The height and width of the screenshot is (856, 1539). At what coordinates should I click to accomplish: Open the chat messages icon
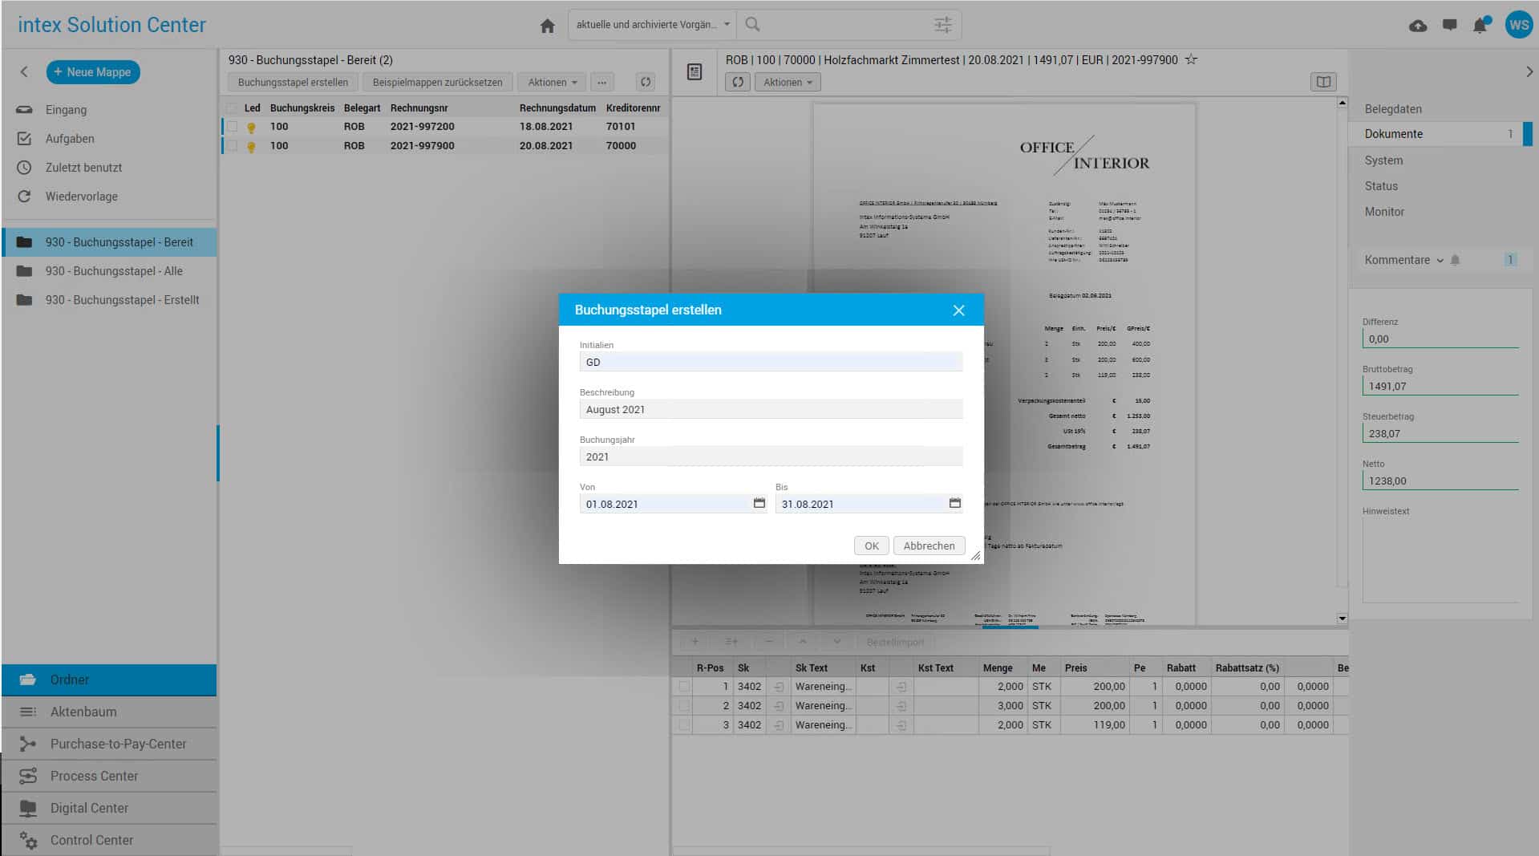(x=1448, y=26)
